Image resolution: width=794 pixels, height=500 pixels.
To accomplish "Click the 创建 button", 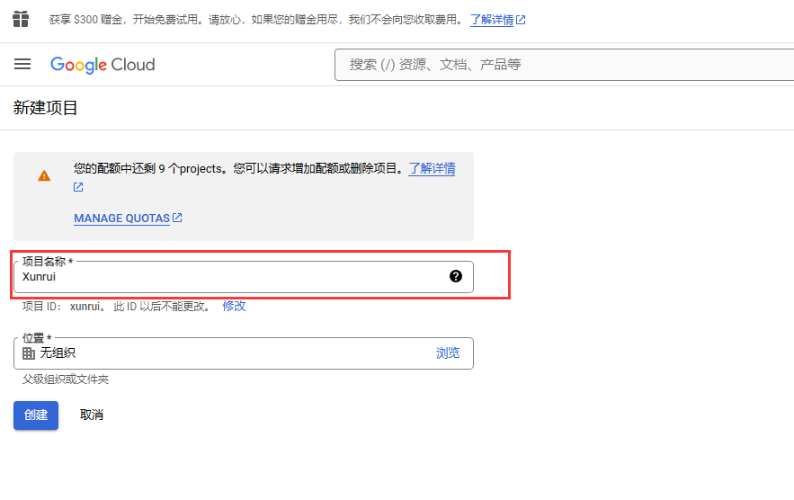I will click(x=36, y=415).
